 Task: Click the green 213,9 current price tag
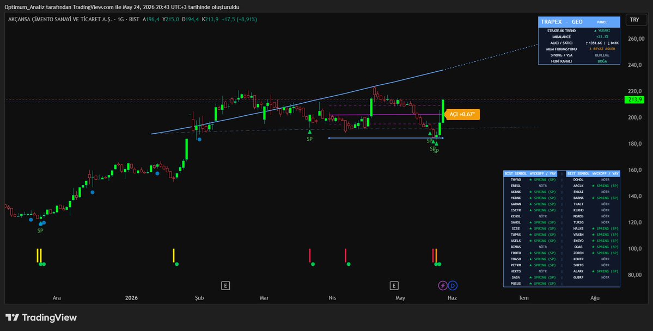click(634, 100)
